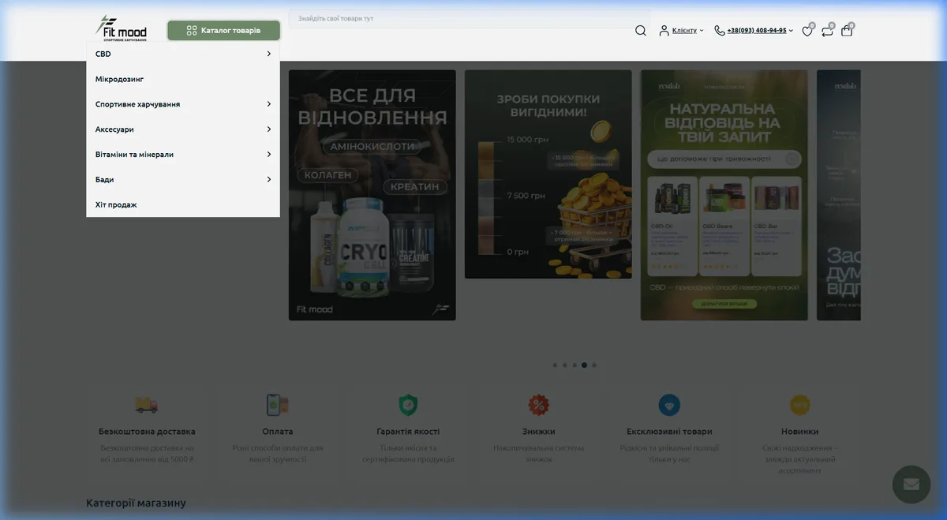
Task: Expand Спортивне харчування submenu chevron
Action: (268, 104)
